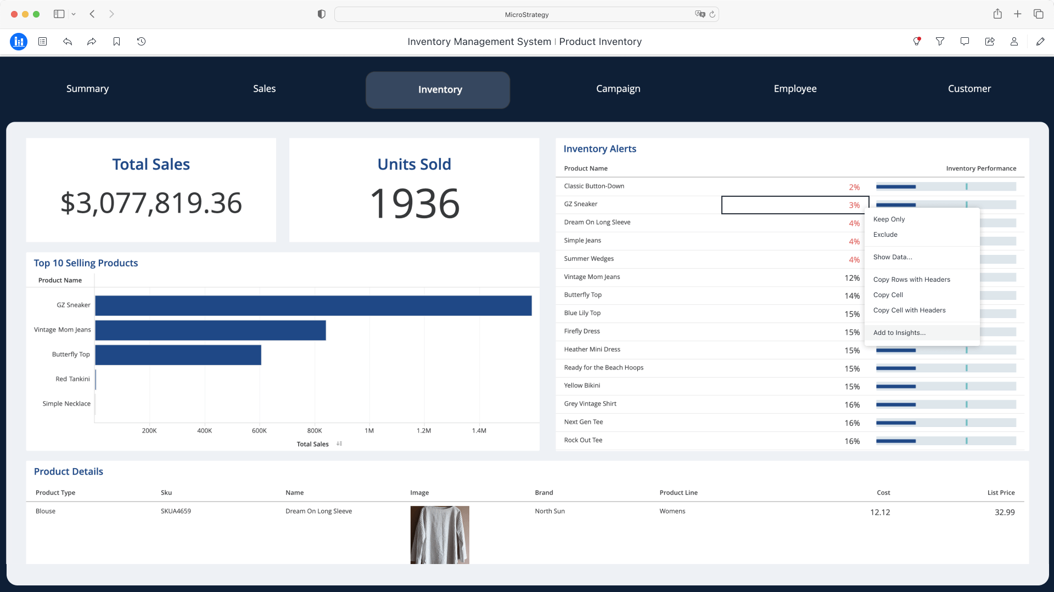The height and width of the screenshot is (592, 1054).
Task: Select Keep Only from context menu
Action: 889,219
